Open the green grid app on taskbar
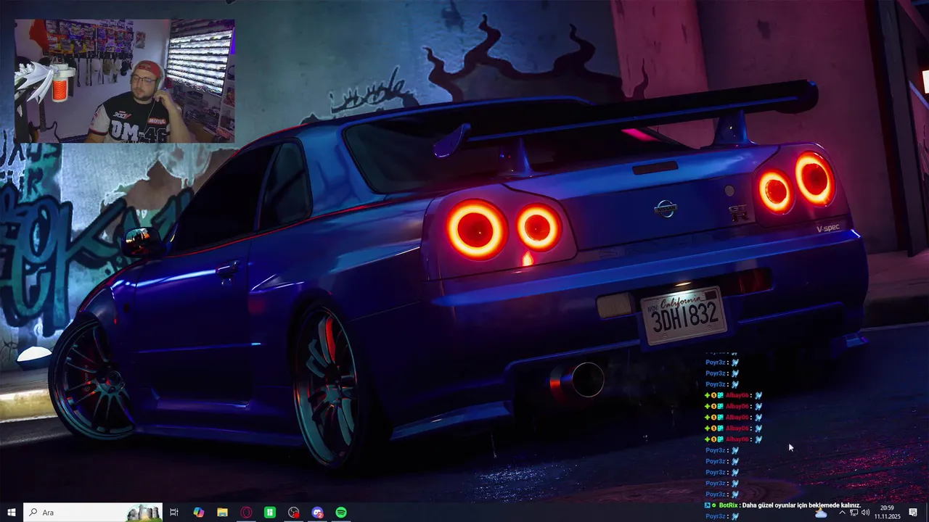The width and height of the screenshot is (929, 522). 270,513
